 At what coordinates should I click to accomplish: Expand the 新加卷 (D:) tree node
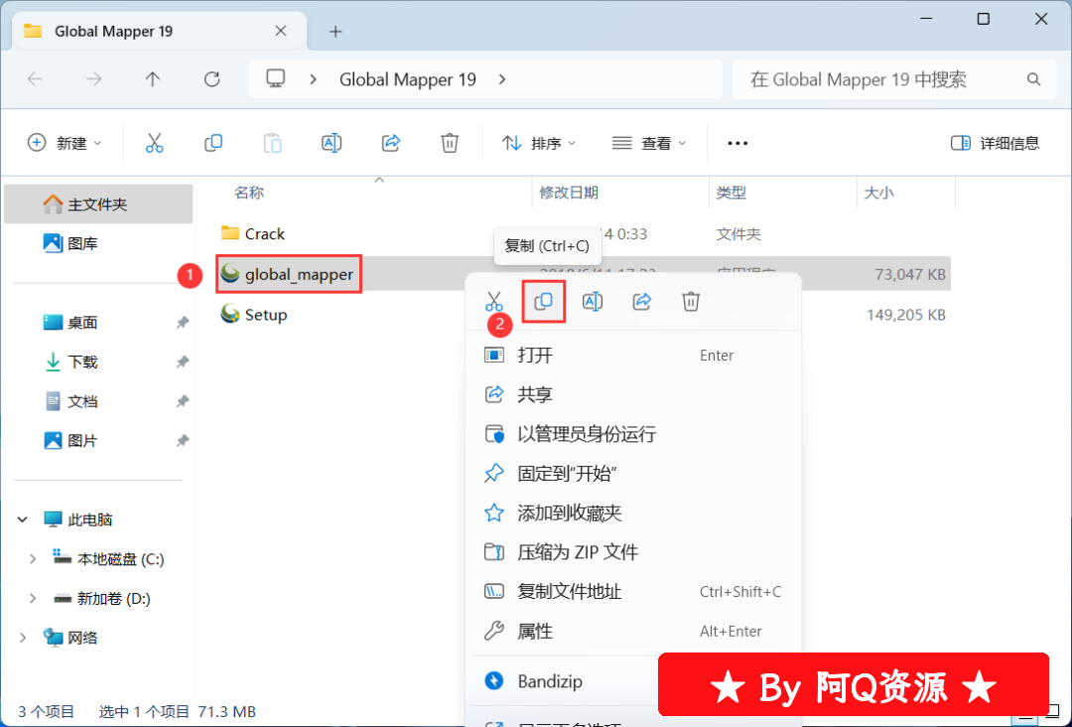click(x=32, y=599)
